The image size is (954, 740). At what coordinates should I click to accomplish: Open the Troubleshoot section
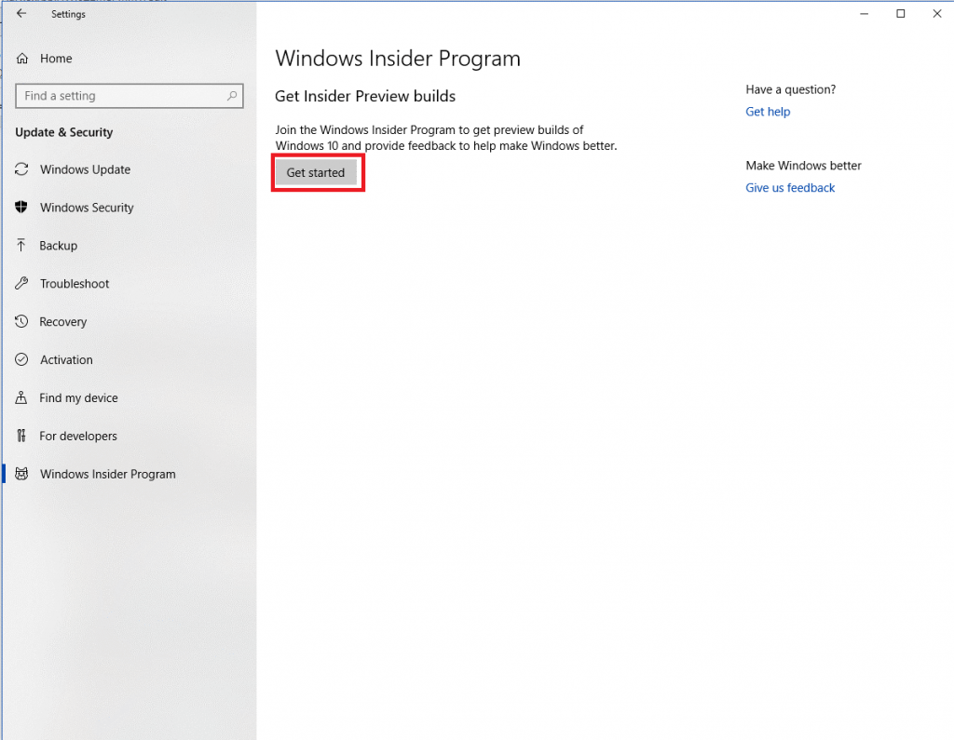coord(75,283)
